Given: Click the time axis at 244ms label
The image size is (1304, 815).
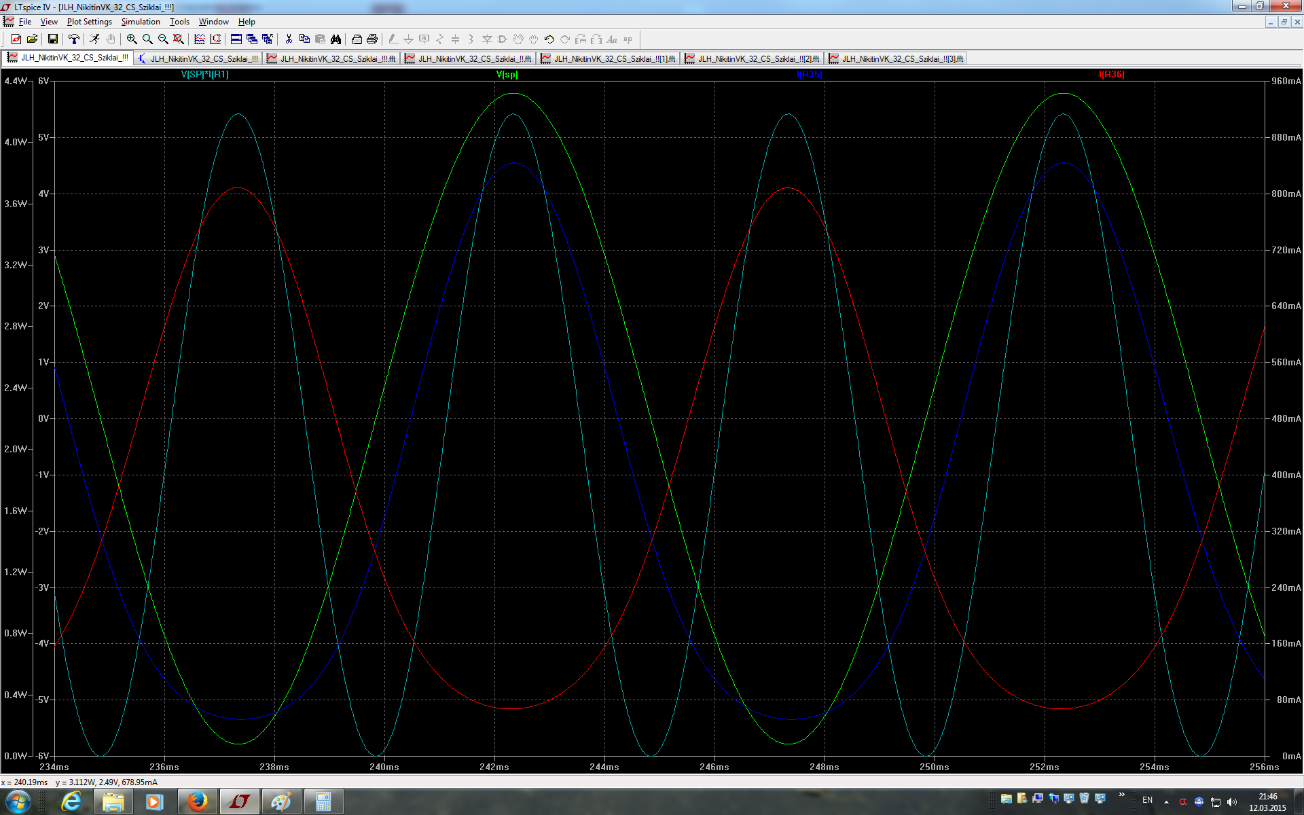Looking at the screenshot, I should (x=604, y=767).
